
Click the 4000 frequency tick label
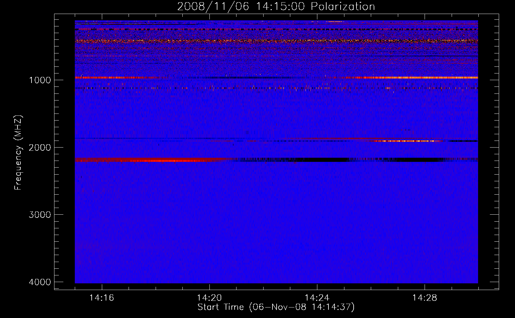pos(40,282)
